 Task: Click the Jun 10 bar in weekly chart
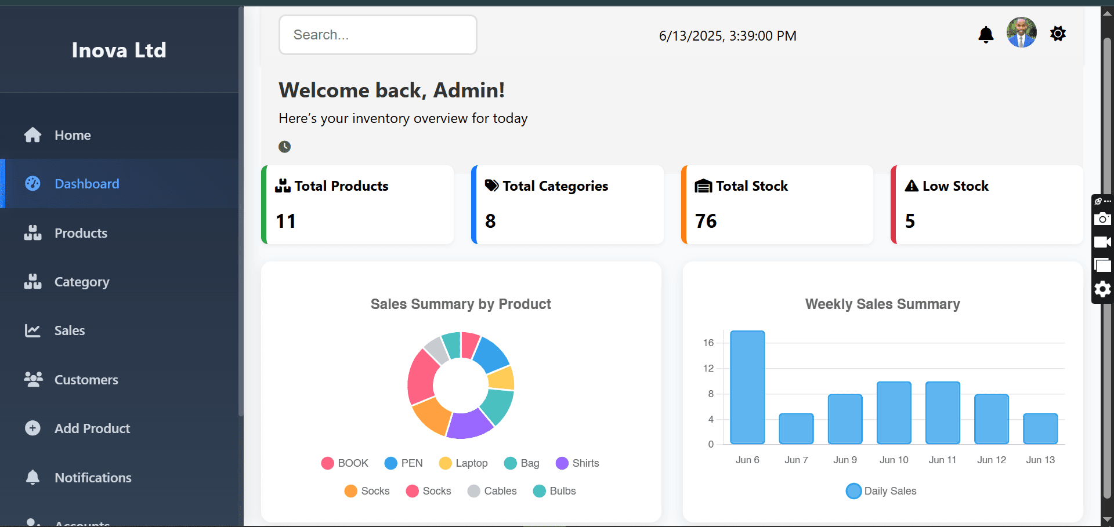coord(894,413)
